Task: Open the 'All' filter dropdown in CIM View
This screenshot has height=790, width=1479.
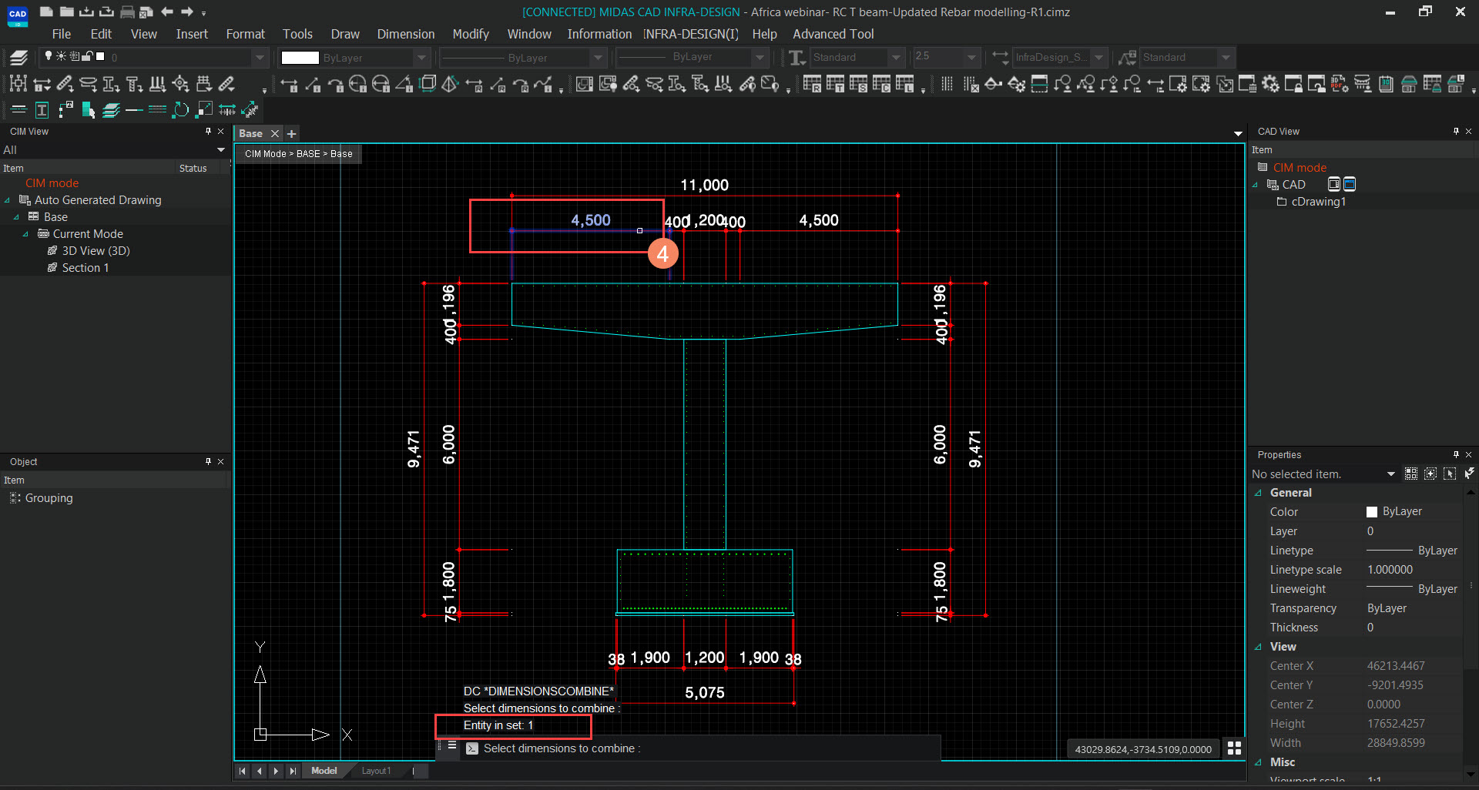Action: click(221, 149)
